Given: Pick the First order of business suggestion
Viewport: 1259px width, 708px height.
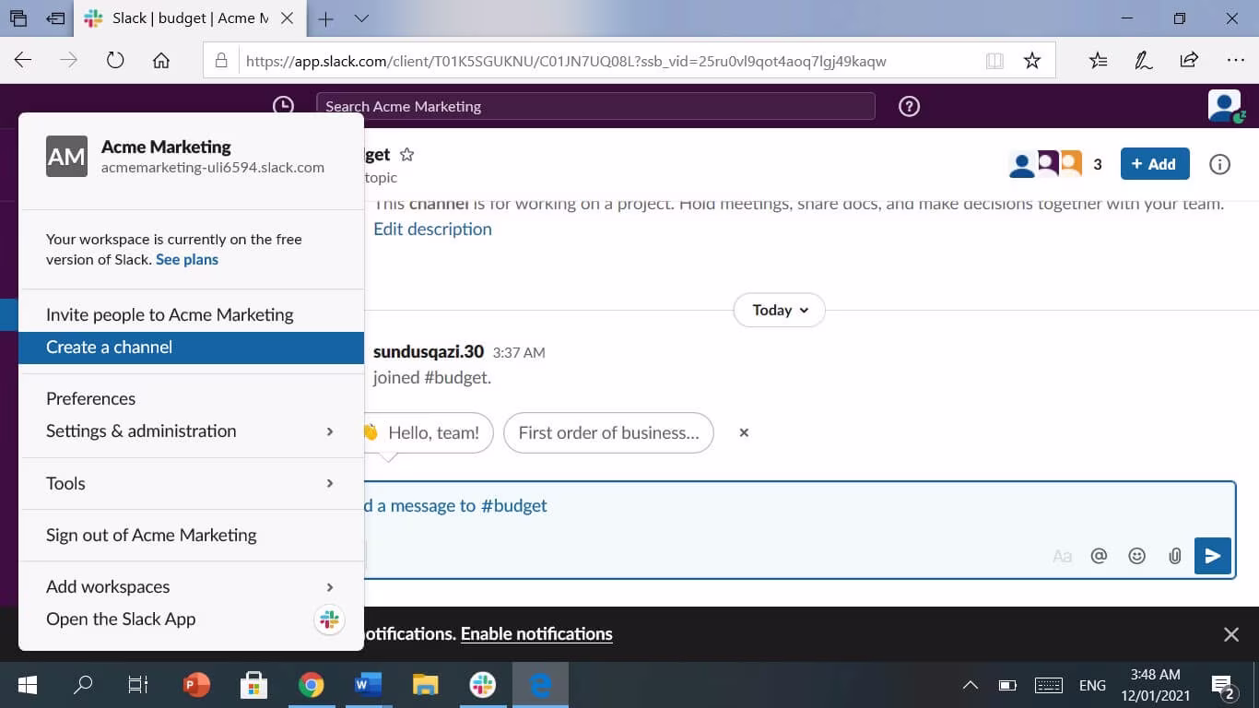Looking at the screenshot, I should click(608, 432).
